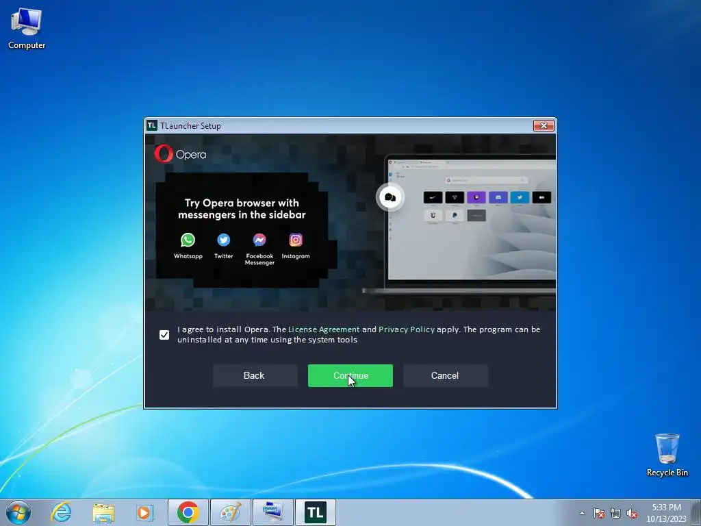The width and height of the screenshot is (701, 526).
Task: Go Back in TLauncher Setup
Action: [255, 375]
